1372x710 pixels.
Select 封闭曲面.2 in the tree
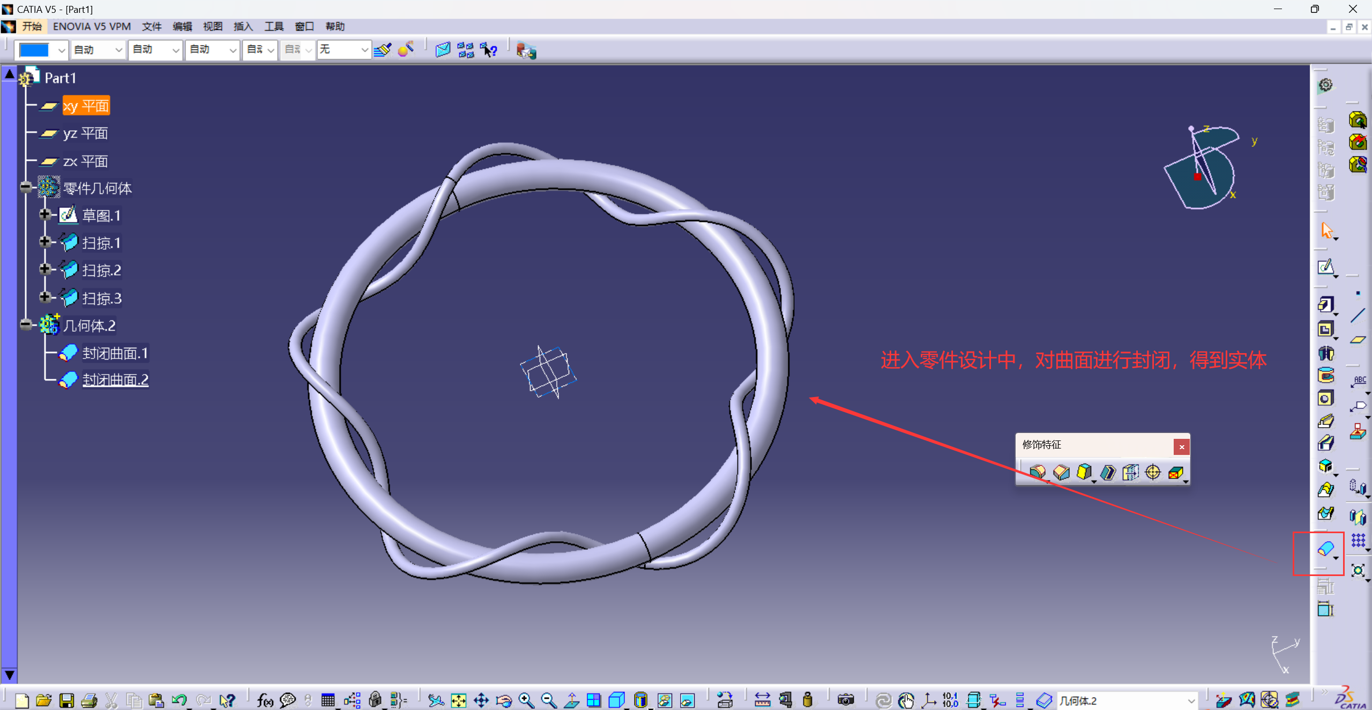click(115, 380)
